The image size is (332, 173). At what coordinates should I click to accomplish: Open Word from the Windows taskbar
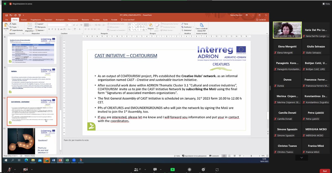[54, 160]
